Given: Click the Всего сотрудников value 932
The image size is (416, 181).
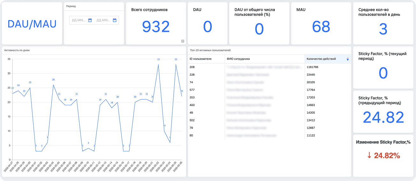Looking at the screenshot, I should [156, 27].
